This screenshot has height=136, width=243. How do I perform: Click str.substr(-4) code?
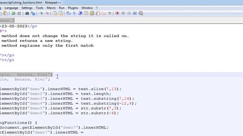click(x=99, y=113)
